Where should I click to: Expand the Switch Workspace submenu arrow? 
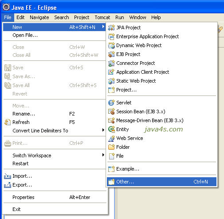coord(103,155)
